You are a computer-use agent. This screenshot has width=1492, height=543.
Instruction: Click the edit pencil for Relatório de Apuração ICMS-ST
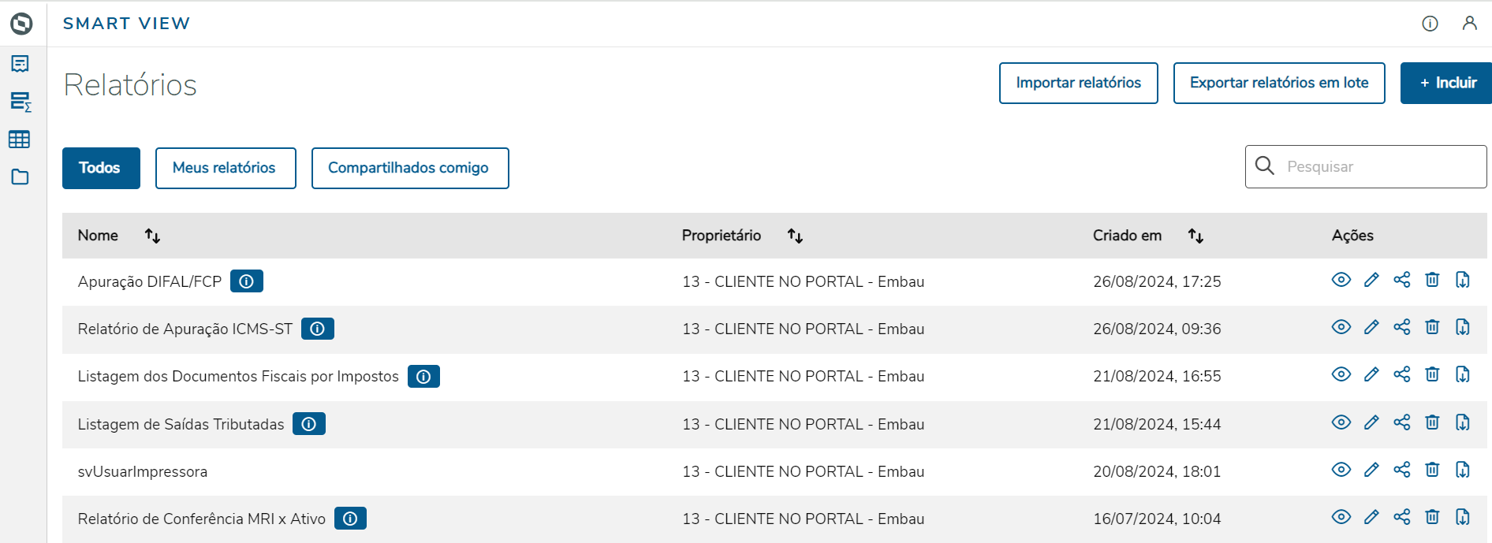pyautogui.click(x=1371, y=327)
